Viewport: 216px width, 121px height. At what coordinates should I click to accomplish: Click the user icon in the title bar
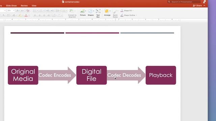[x=205, y=2]
